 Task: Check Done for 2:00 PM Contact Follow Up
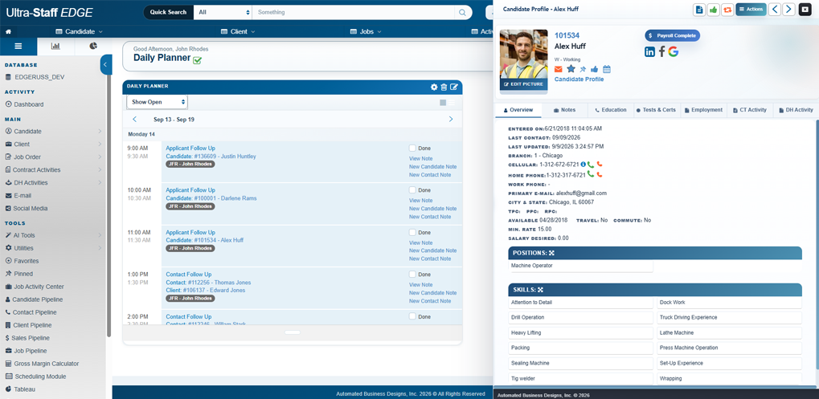click(412, 316)
